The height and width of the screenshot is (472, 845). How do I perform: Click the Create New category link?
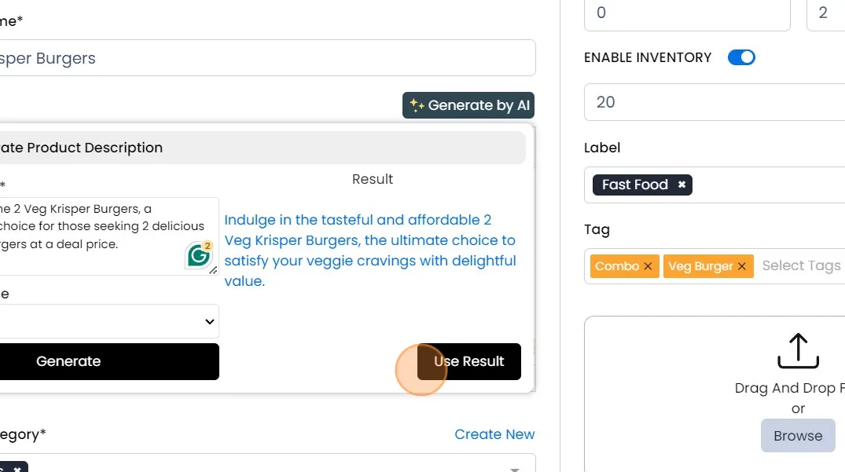(494, 434)
